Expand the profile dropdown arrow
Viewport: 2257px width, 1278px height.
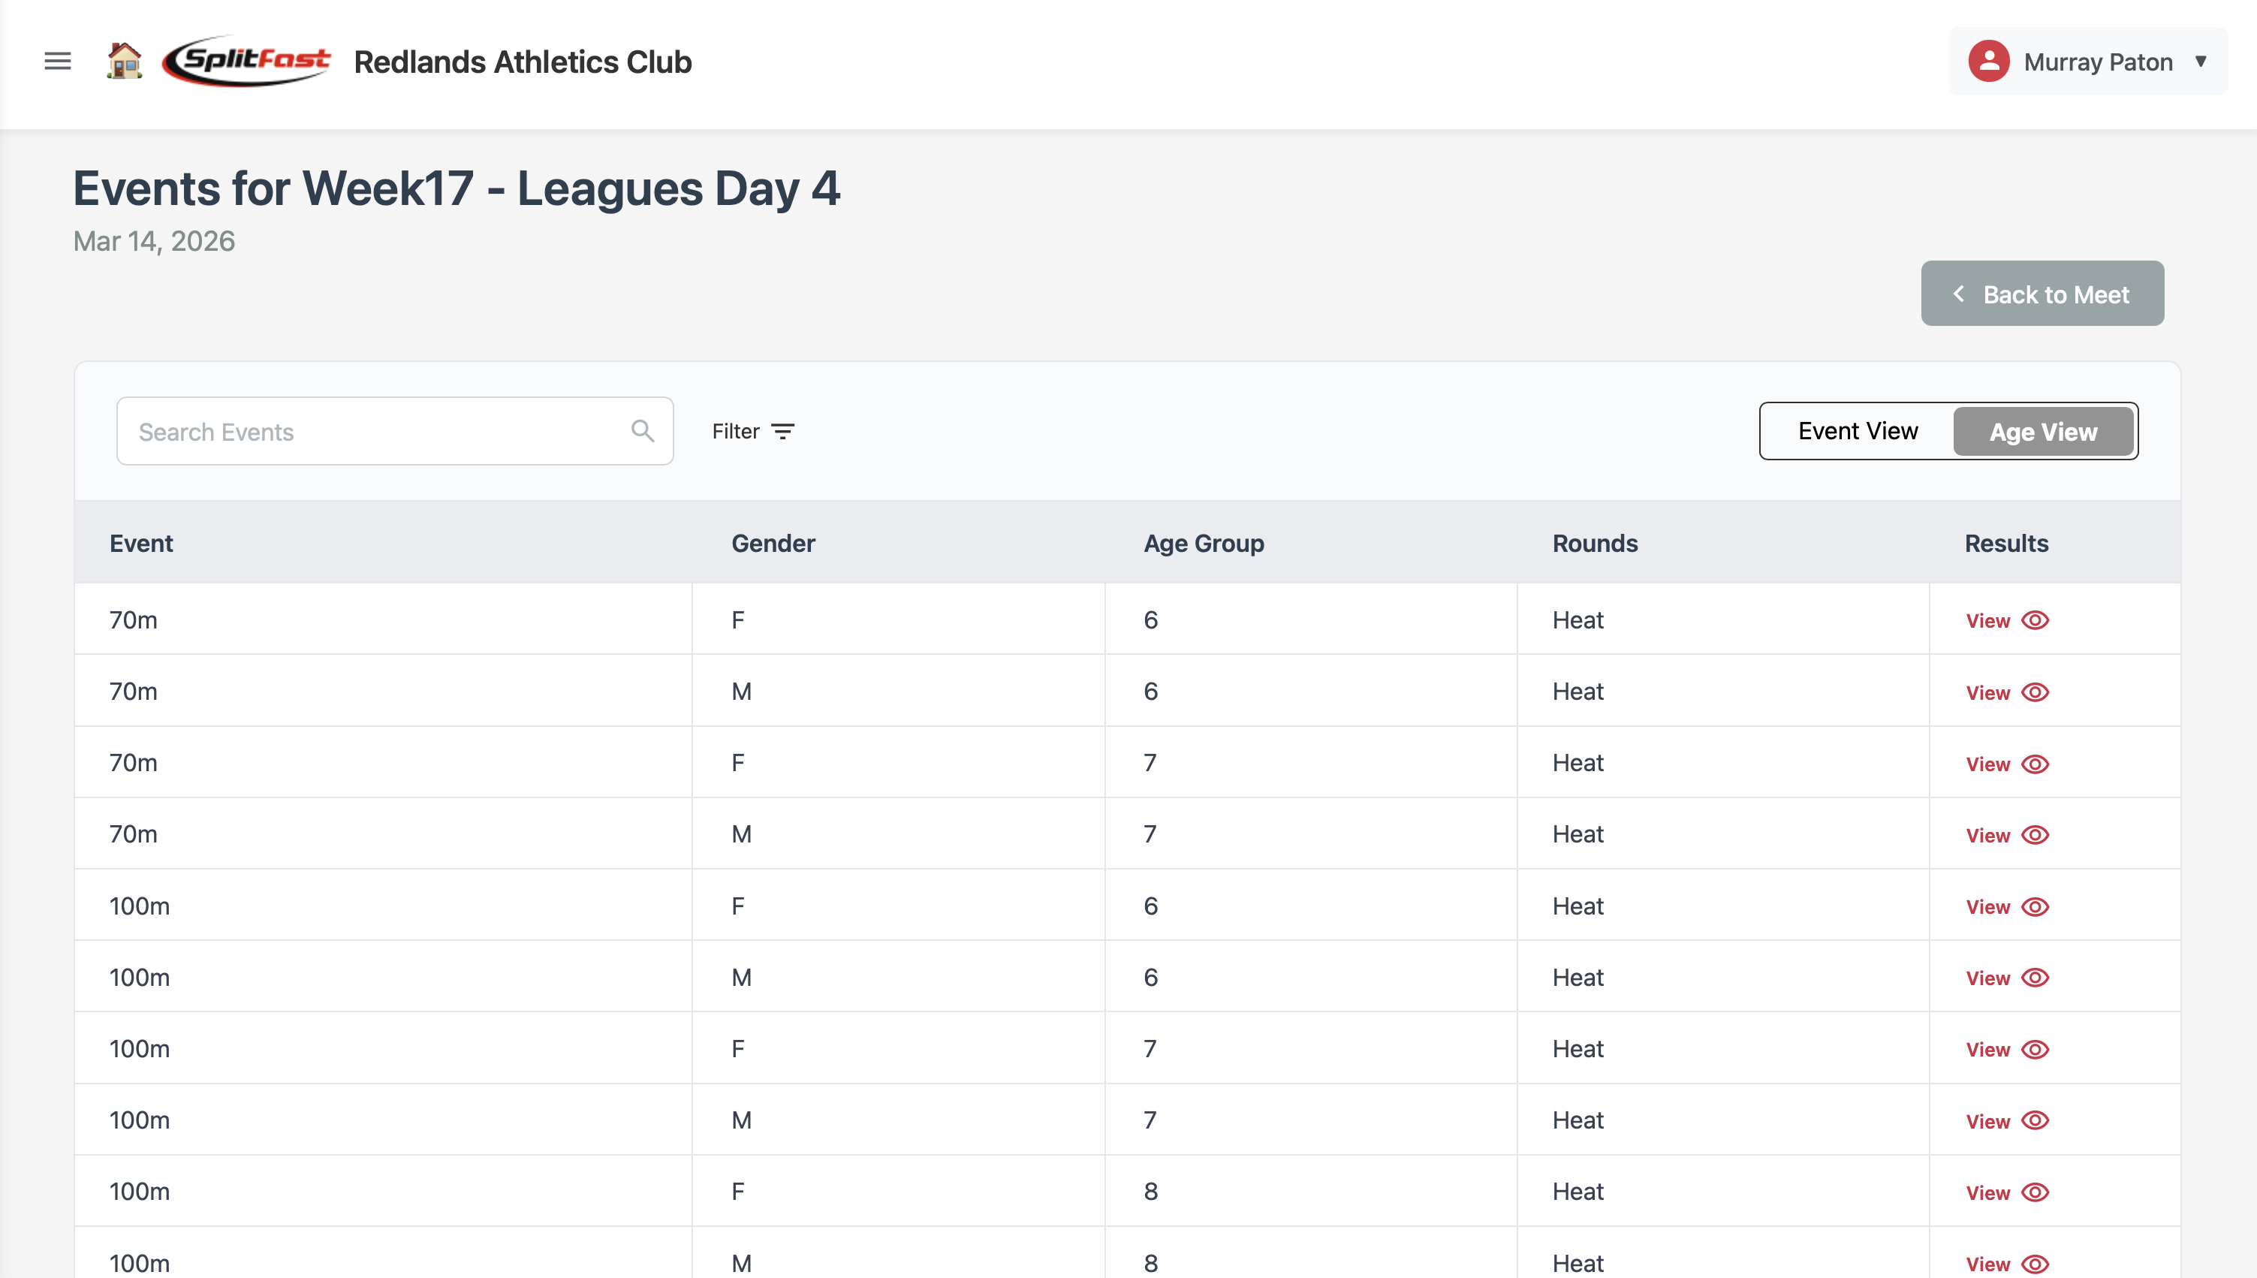(2201, 61)
